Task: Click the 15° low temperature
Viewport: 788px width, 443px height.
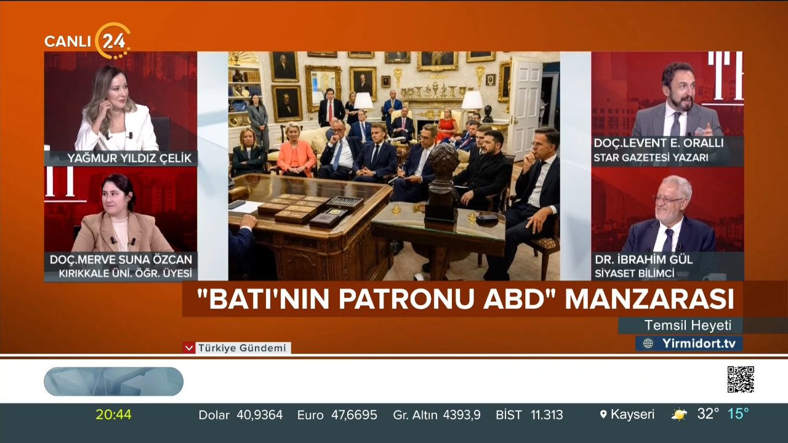Action: (x=738, y=414)
